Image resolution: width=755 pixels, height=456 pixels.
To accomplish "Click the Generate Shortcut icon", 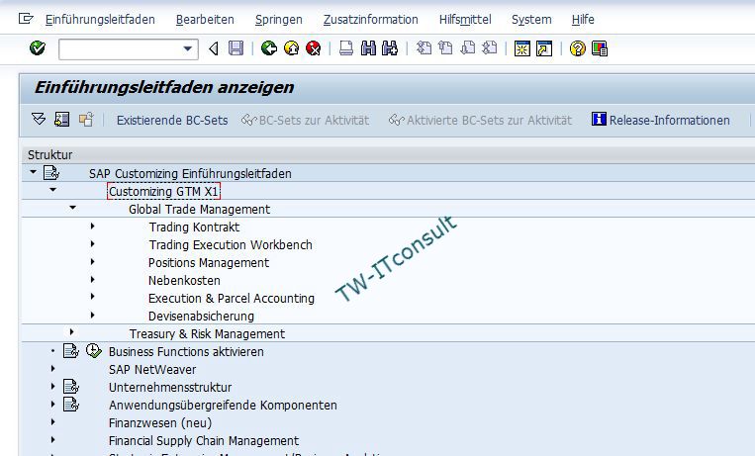I will tap(544, 48).
